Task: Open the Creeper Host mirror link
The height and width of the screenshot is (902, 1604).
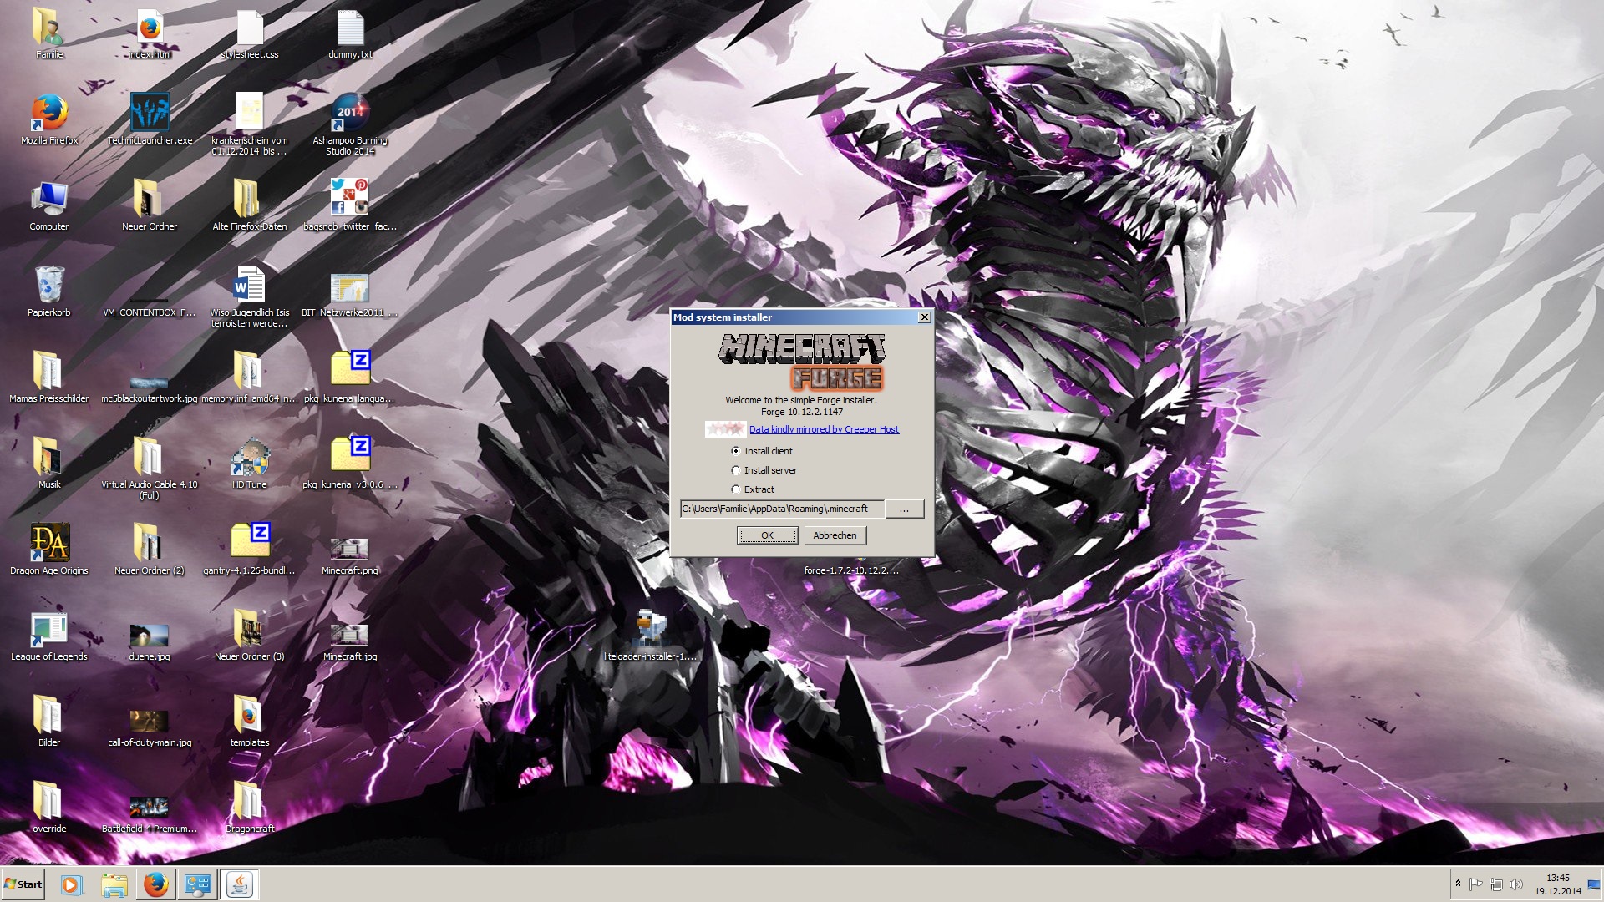Action: [824, 429]
